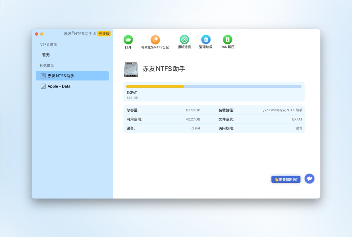
Task: Click the 需要帮助吗? help button
Action: tap(286, 179)
